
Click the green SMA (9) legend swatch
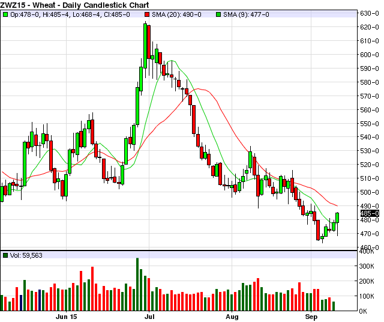coord(218,14)
